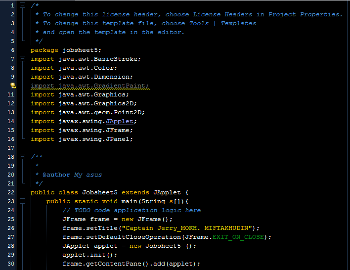
Task: Click the applet.init() statement
Action: [x=89, y=255]
